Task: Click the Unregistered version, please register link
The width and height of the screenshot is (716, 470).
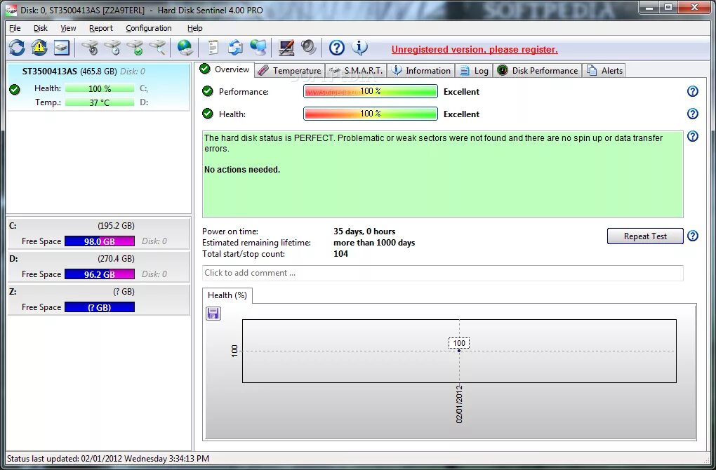Action: (x=475, y=49)
